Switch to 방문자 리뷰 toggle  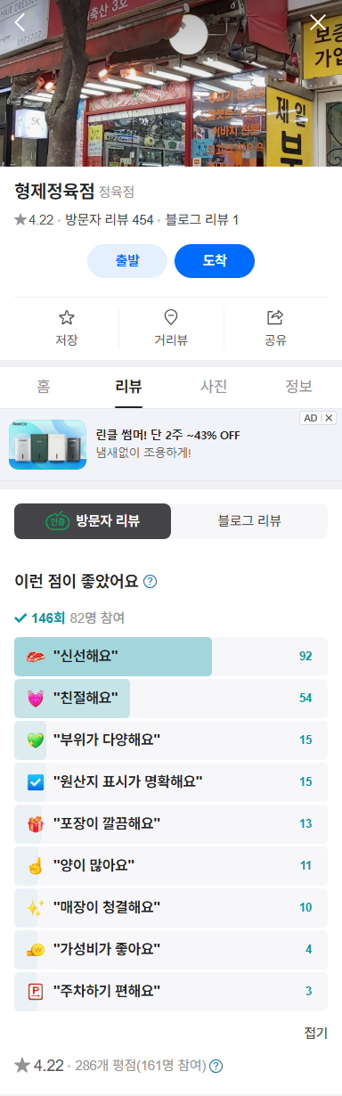click(93, 521)
